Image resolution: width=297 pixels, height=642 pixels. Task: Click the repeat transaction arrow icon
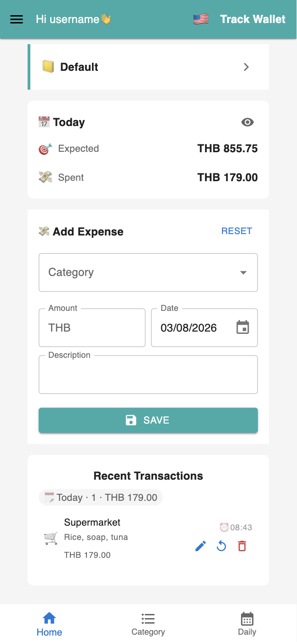coord(222,546)
